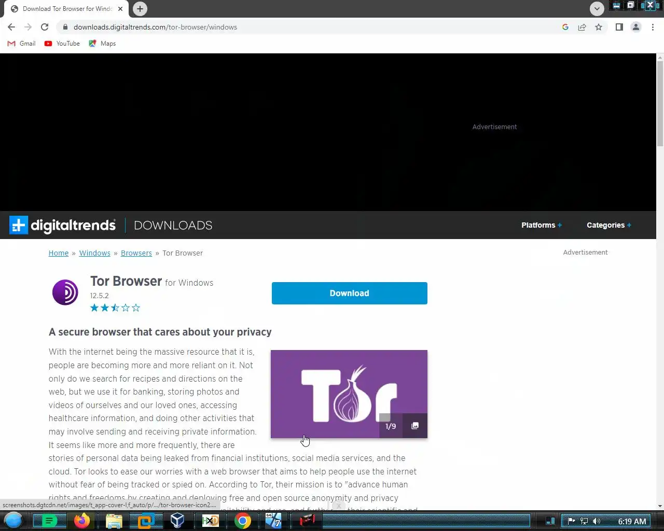Click the 1/9 image counter
664x531 pixels.
click(391, 426)
